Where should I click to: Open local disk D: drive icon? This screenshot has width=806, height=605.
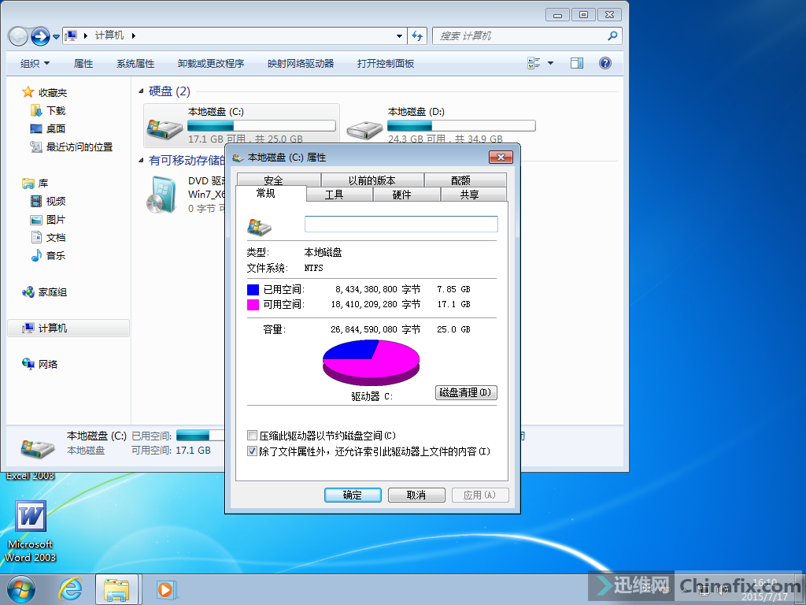(364, 130)
